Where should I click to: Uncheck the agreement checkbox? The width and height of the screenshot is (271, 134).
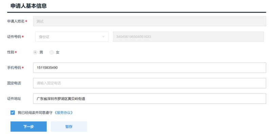coord(13,113)
